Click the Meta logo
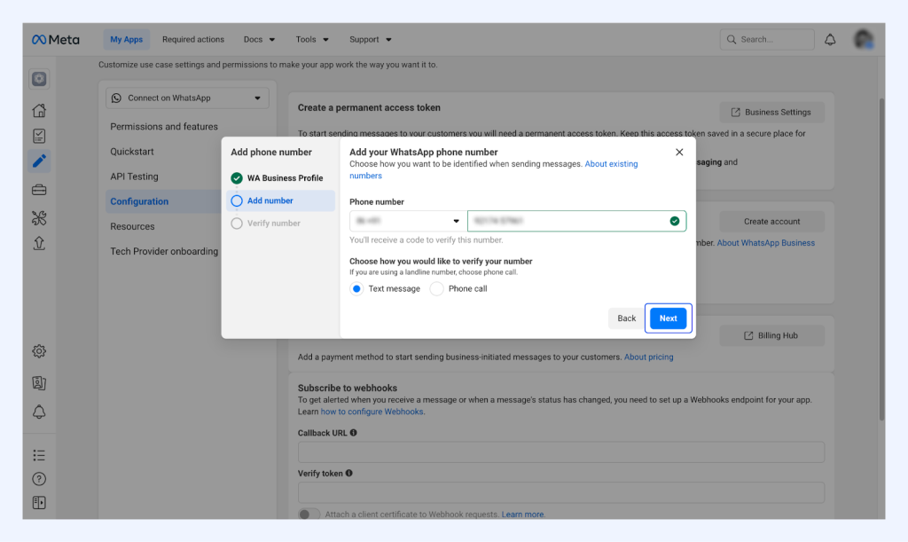The image size is (908, 542). coord(56,39)
